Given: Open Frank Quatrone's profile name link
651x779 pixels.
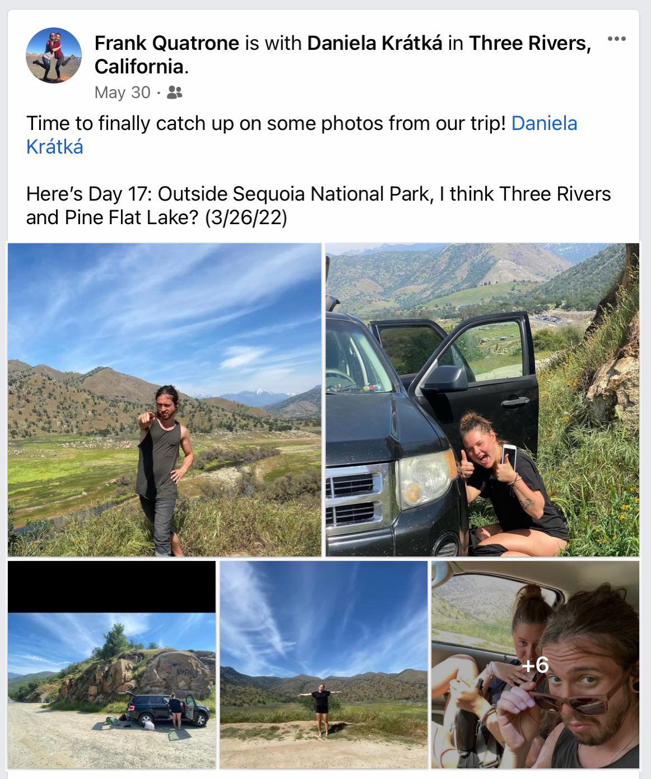Looking at the screenshot, I should [167, 43].
